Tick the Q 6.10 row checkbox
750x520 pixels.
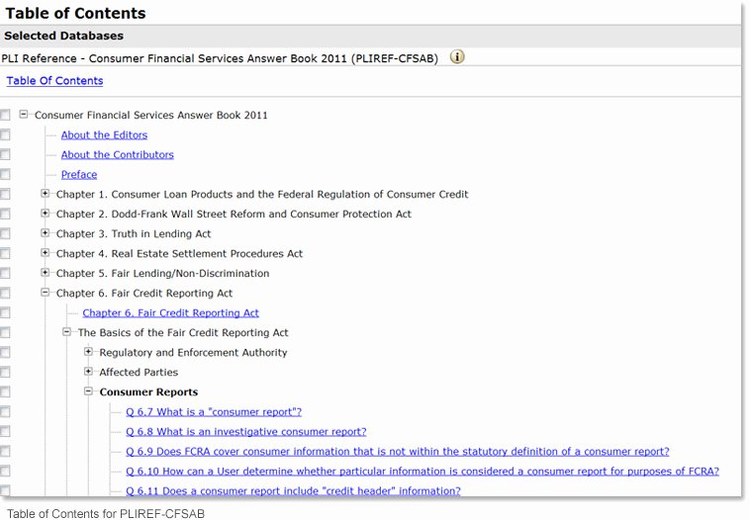[x=5, y=471]
